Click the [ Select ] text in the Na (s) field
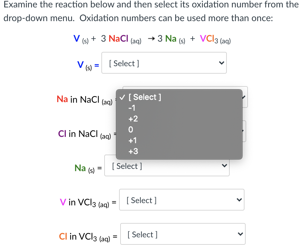 (127, 166)
